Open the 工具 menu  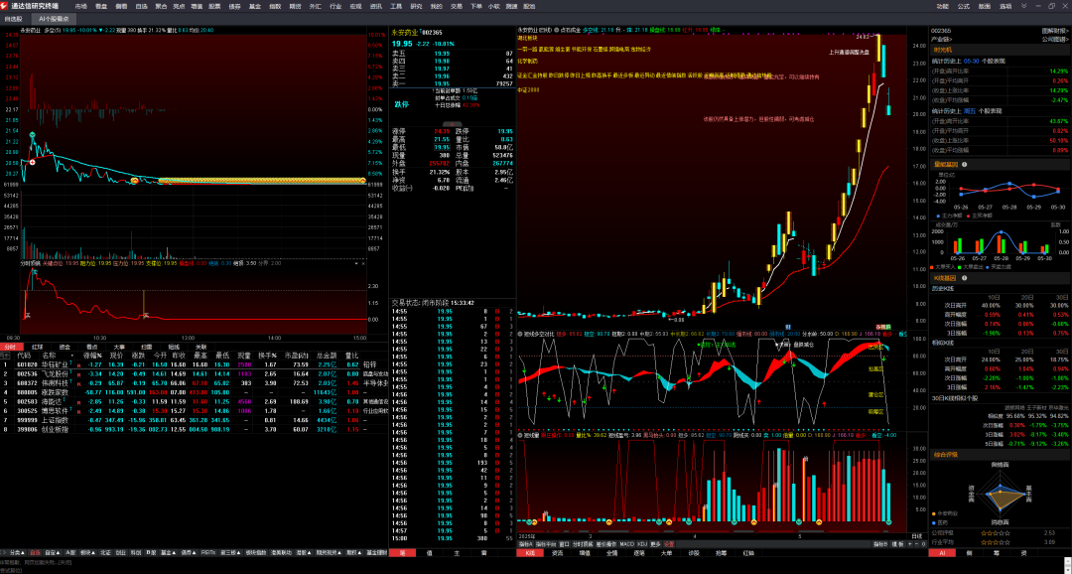pos(396,6)
